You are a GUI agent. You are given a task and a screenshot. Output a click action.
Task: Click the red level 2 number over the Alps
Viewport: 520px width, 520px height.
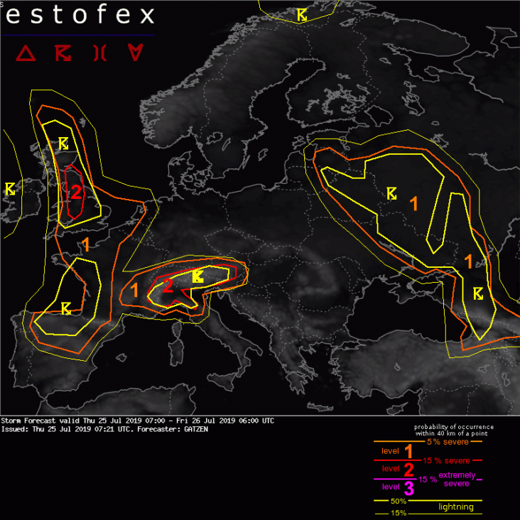tap(168, 286)
